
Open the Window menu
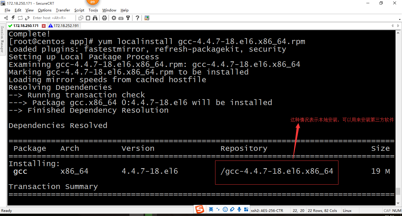click(x=109, y=10)
